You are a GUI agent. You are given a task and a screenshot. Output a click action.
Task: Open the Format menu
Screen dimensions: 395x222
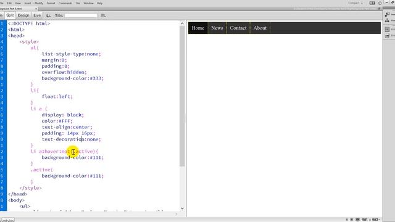(x=51, y=3)
